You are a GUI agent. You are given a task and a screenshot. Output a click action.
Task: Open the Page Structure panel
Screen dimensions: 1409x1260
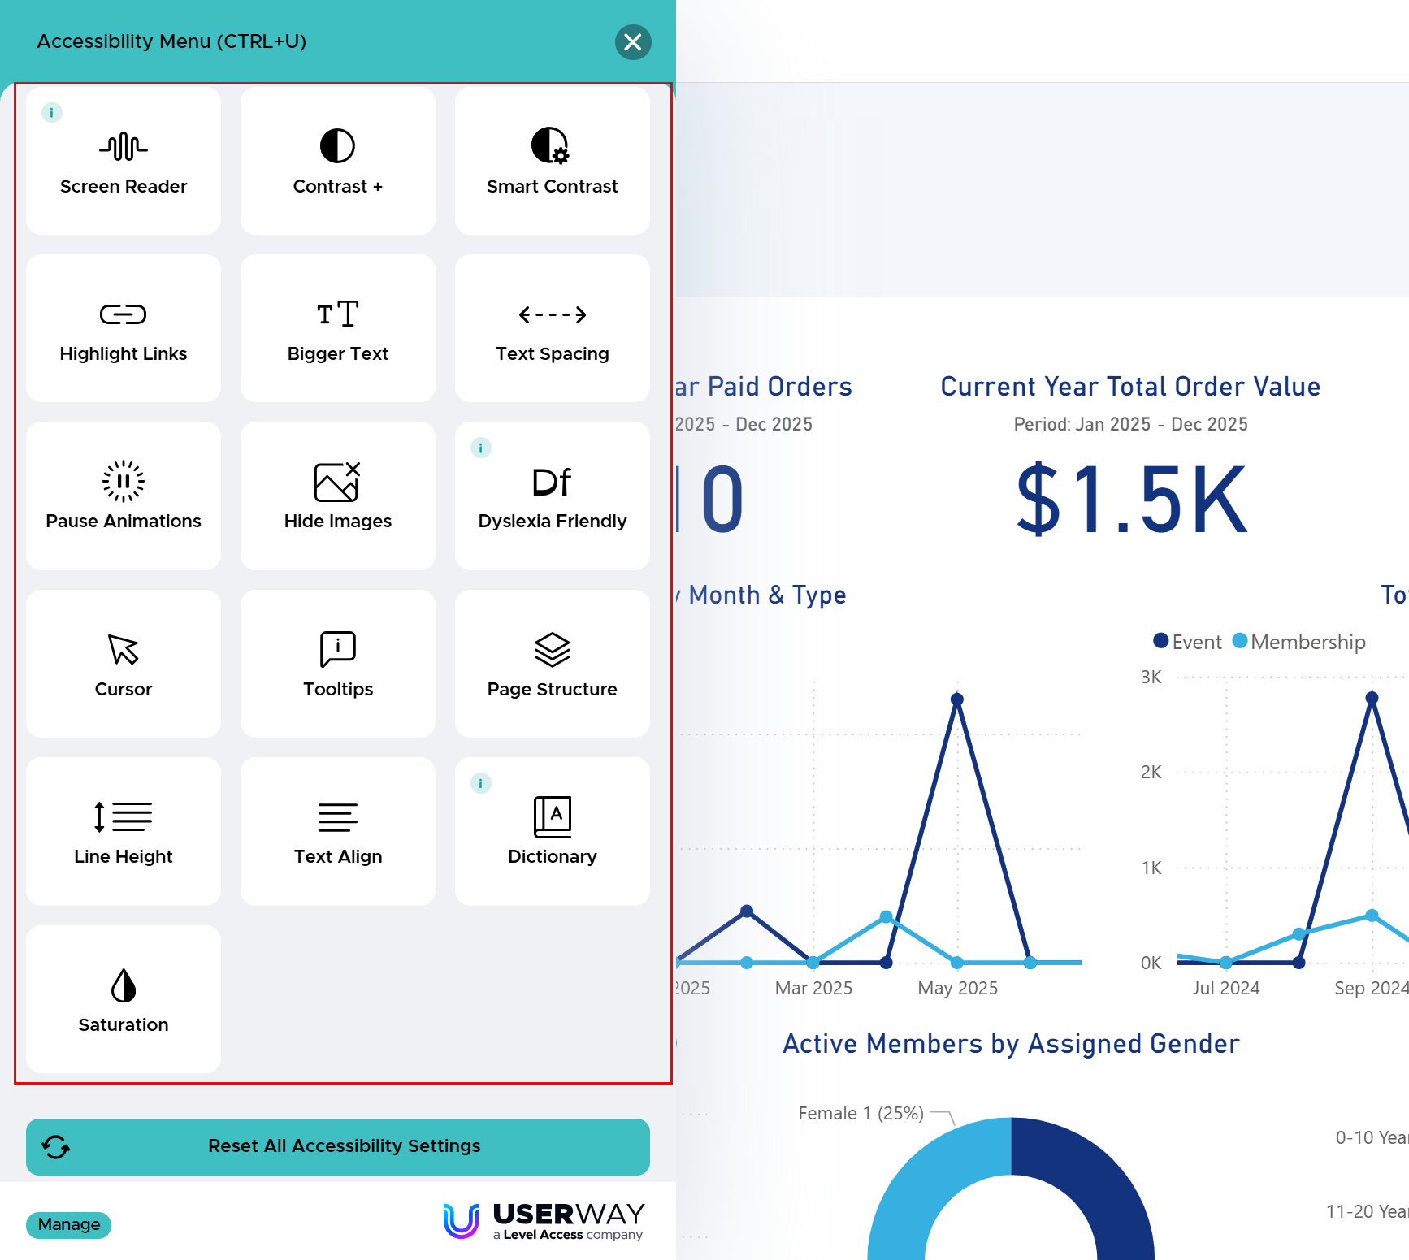pyautogui.click(x=553, y=664)
